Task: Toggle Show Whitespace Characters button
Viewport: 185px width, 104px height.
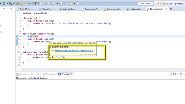Action: pyautogui.click(x=49, y=4)
